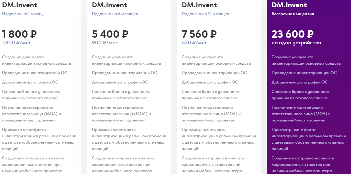
Task: Click 'Проведение инвентаризации ОС' in first card
Action: click(x=35, y=73)
